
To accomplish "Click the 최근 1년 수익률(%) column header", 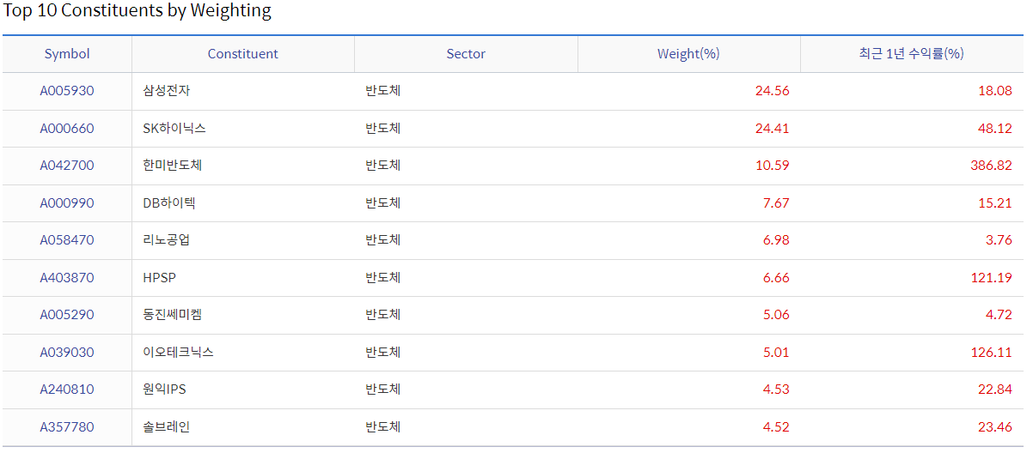I will 911,54.
